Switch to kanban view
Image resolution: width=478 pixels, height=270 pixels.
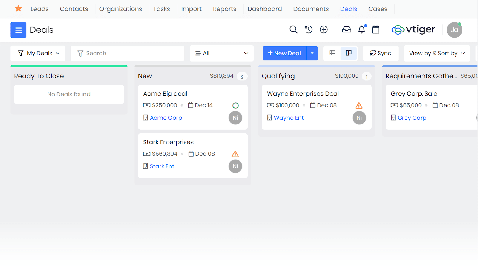point(349,53)
